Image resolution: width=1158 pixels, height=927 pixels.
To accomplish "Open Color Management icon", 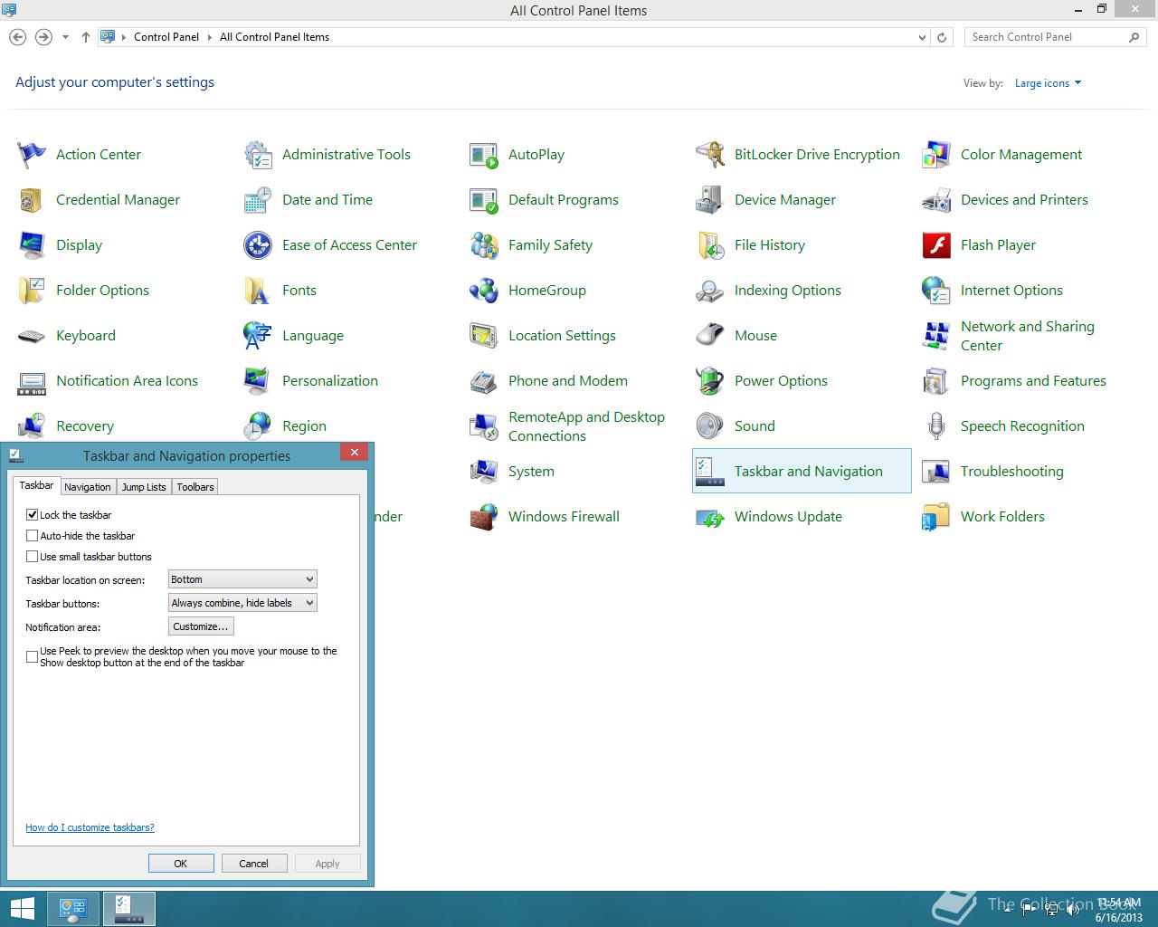I will pos(936,155).
